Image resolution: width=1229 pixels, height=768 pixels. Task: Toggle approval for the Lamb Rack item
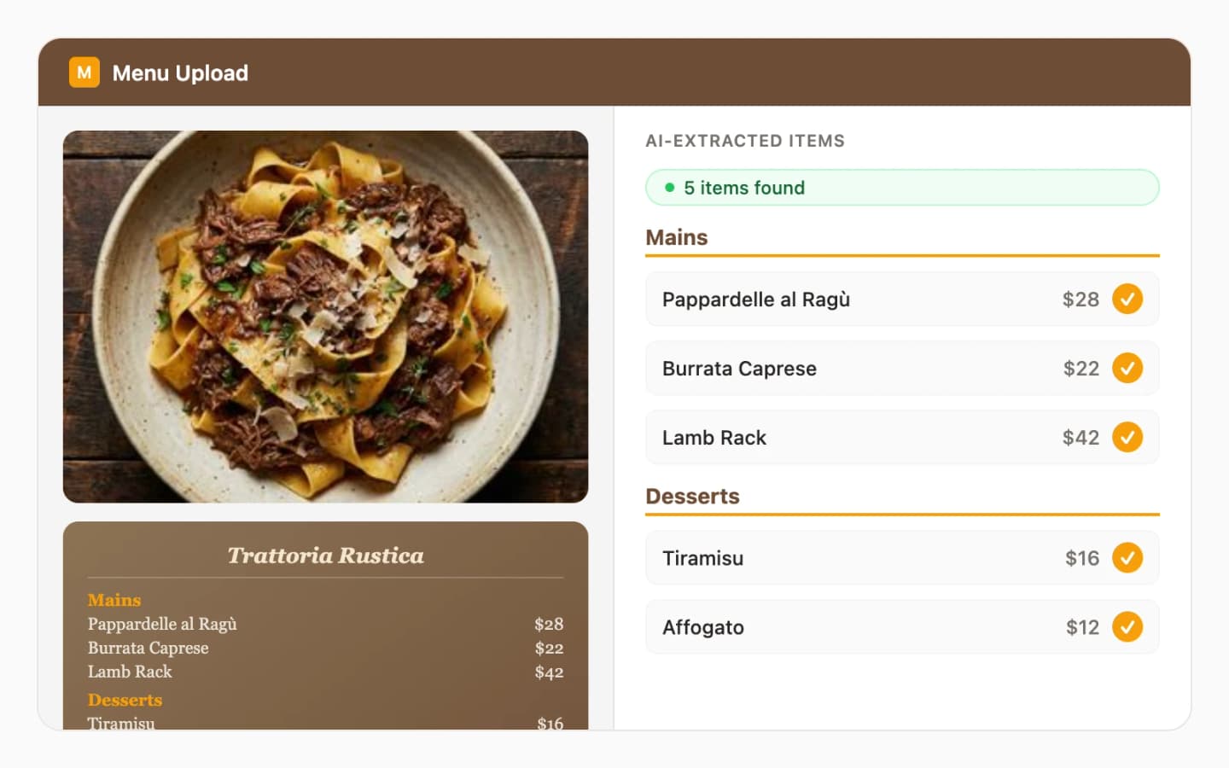pyautogui.click(x=1128, y=437)
